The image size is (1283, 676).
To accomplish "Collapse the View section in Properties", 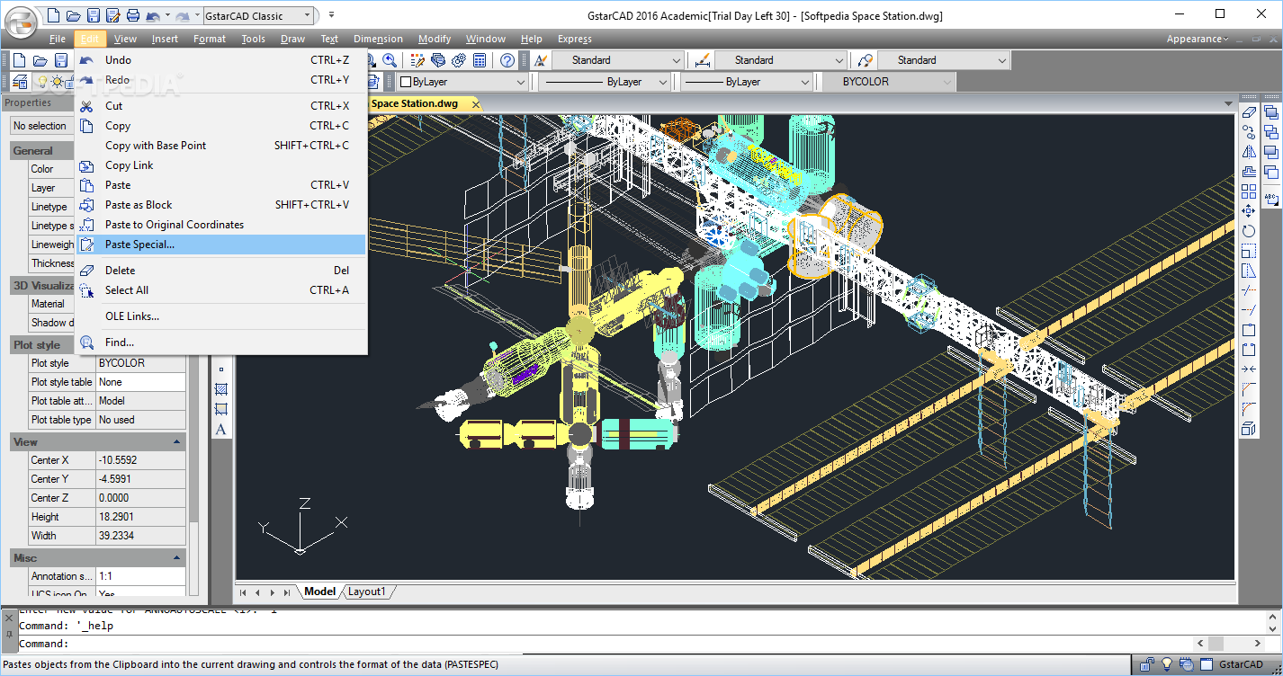I will [177, 442].
